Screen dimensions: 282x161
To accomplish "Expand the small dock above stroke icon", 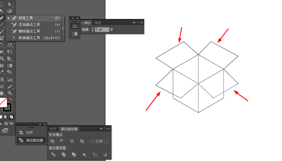I will coord(73,18).
